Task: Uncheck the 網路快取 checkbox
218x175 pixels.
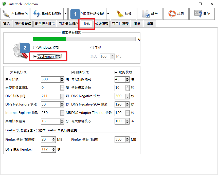Action: coord(116,72)
